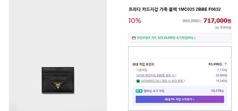This screenshot has width=238, height=111.
Task: Click the 최대 적립 포인트 heading
Action: coord(143,64)
